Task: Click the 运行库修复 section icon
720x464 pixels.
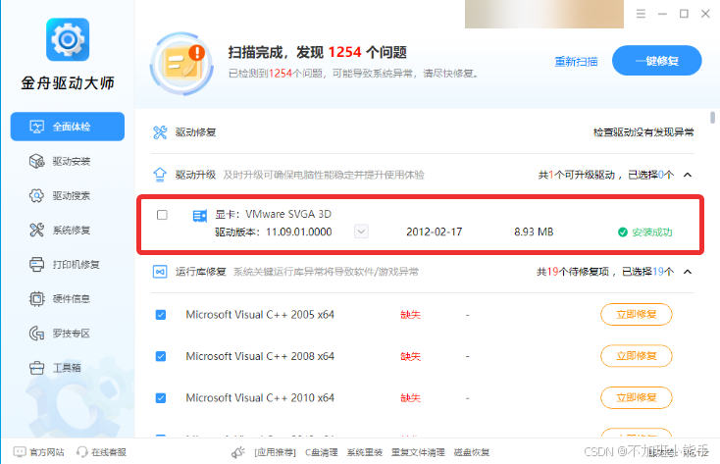Action: point(160,272)
